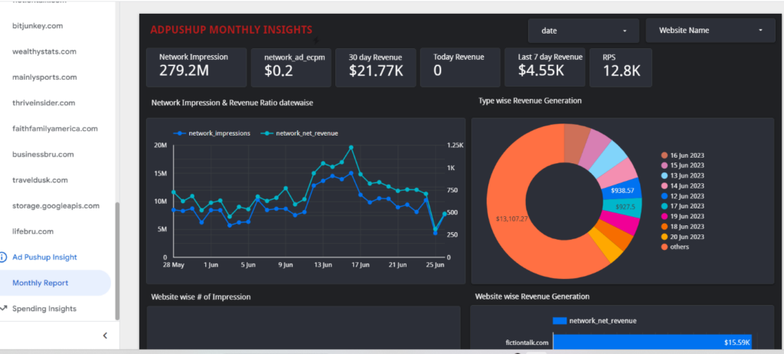Open the date dropdown filter
The height and width of the screenshot is (354, 784).
point(583,31)
